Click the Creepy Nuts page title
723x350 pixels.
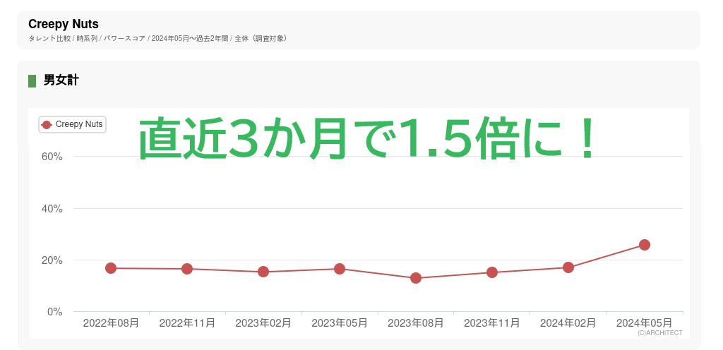tap(64, 25)
